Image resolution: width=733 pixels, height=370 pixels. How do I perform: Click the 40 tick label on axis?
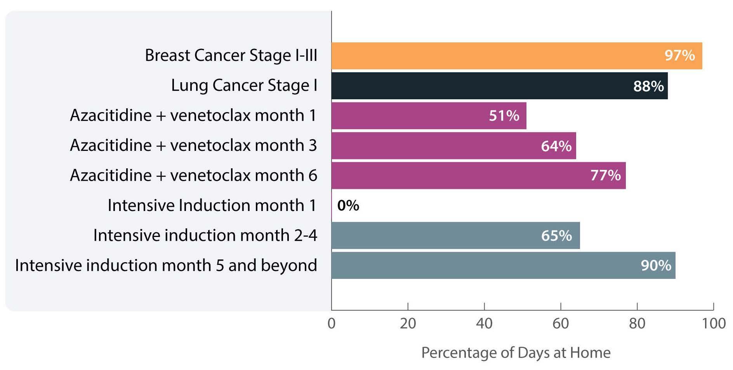[x=484, y=323]
